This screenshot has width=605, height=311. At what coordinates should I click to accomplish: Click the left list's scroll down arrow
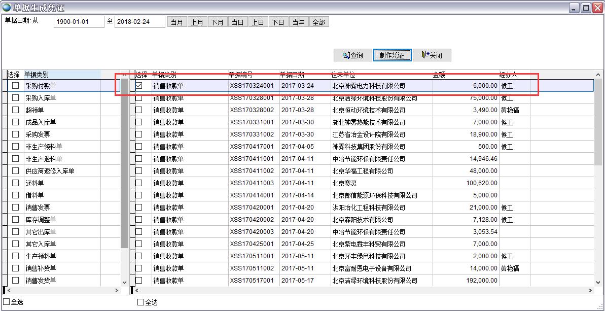125,282
